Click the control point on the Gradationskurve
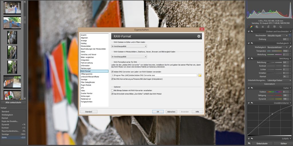The height and width of the screenshot is (146, 293). 272,114
